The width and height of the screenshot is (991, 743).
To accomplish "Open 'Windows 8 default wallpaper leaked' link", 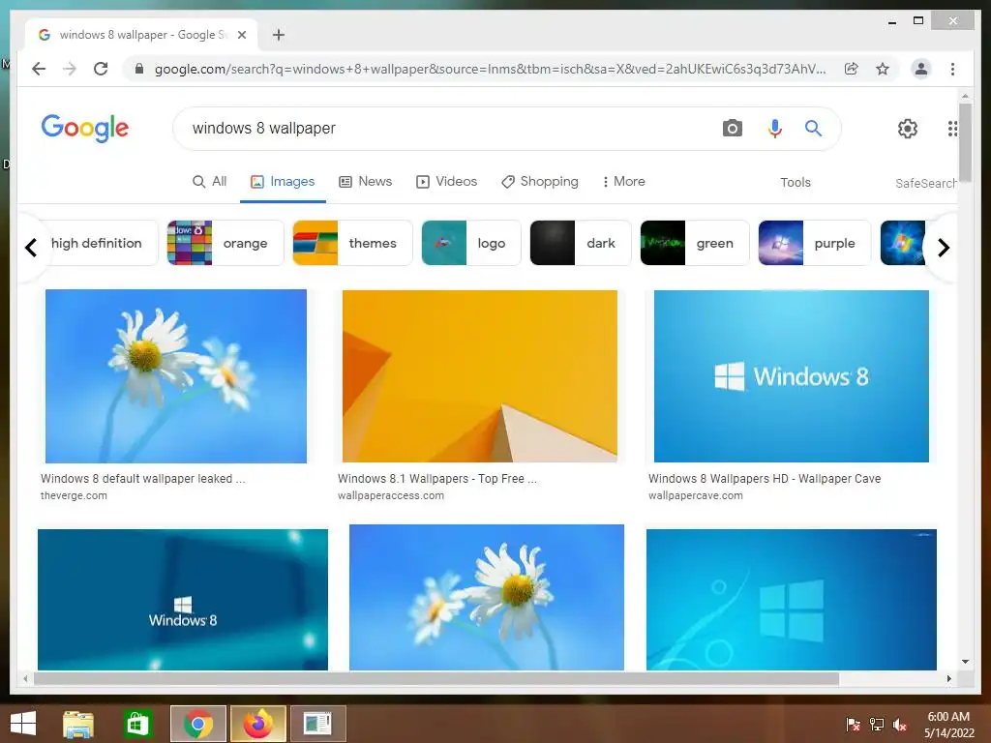I will pos(143,479).
